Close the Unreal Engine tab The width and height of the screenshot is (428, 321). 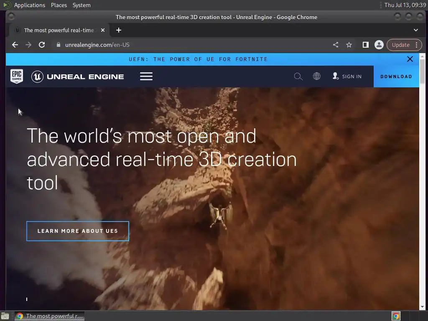(x=103, y=30)
